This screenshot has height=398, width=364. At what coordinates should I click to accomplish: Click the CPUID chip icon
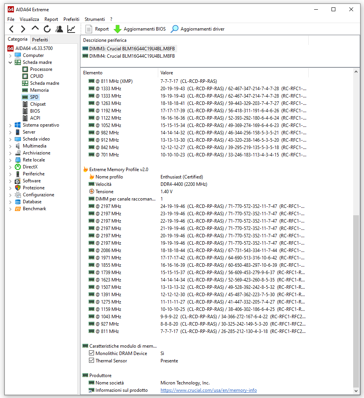(x=25, y=76)
